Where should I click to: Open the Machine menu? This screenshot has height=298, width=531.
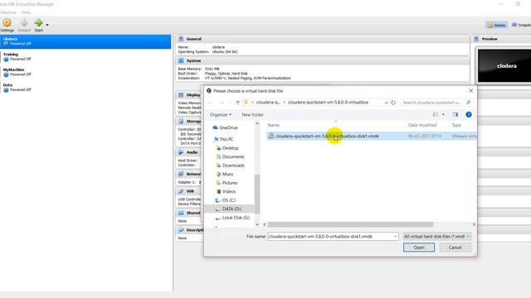pyautogui.click(x=8, y=12)
